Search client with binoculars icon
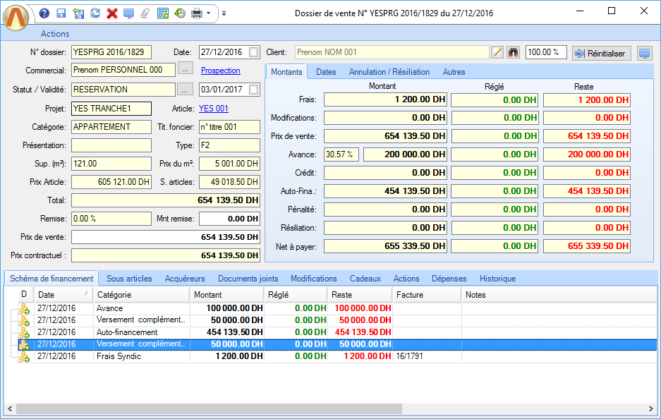 (x=514, y=53)
